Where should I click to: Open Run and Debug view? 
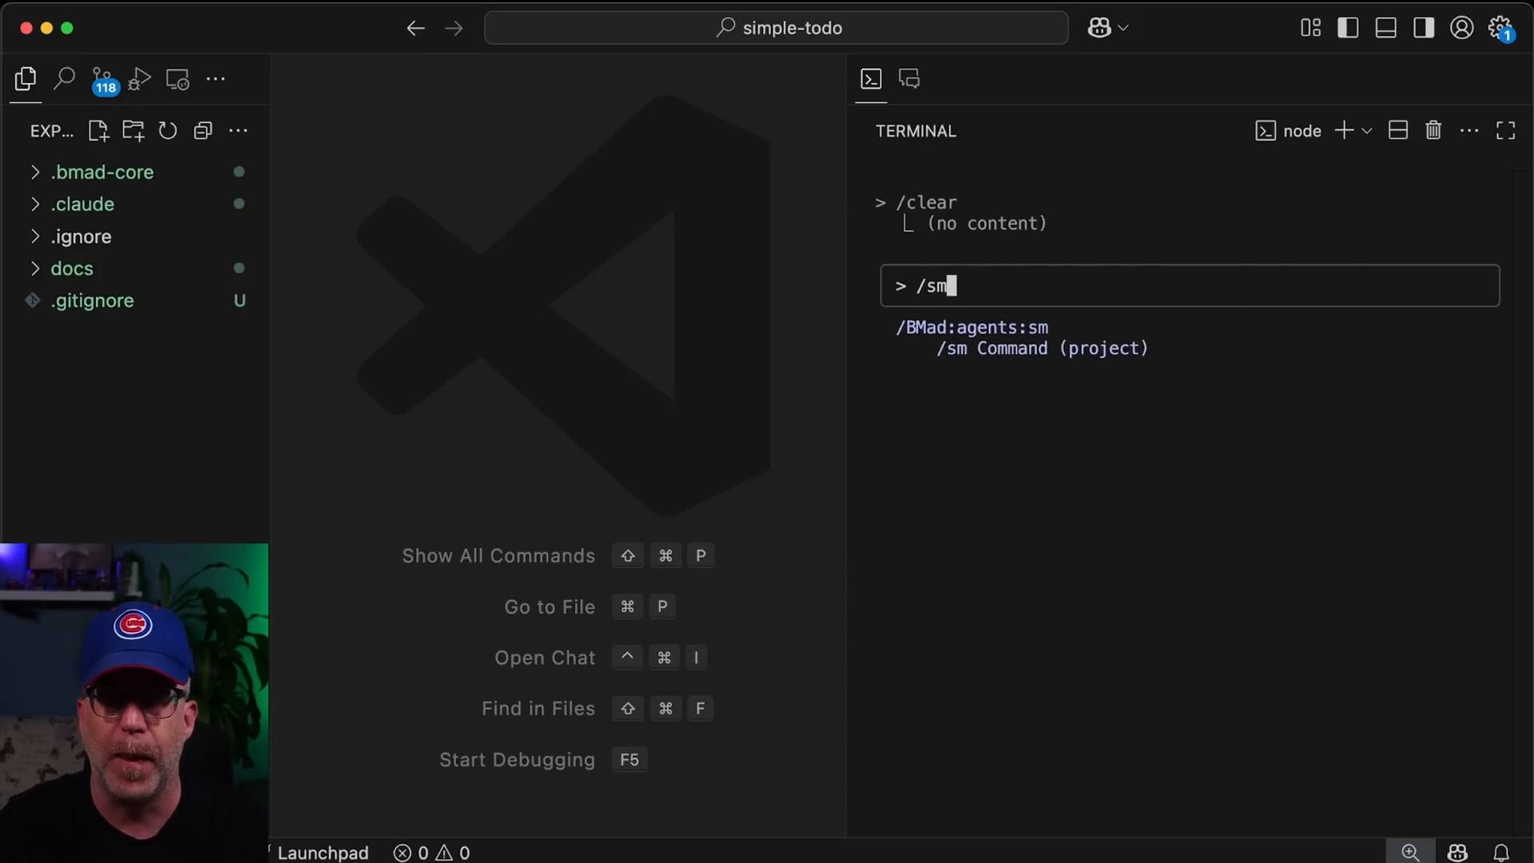coord(139,79)
